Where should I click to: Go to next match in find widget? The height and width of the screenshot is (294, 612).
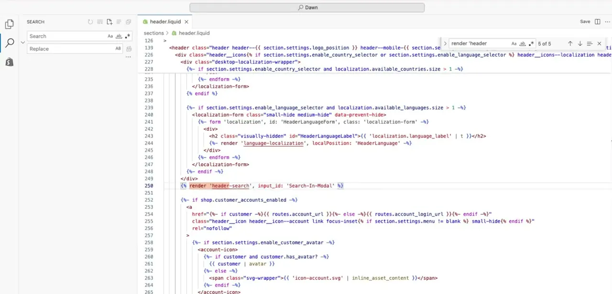click(580, 43)
